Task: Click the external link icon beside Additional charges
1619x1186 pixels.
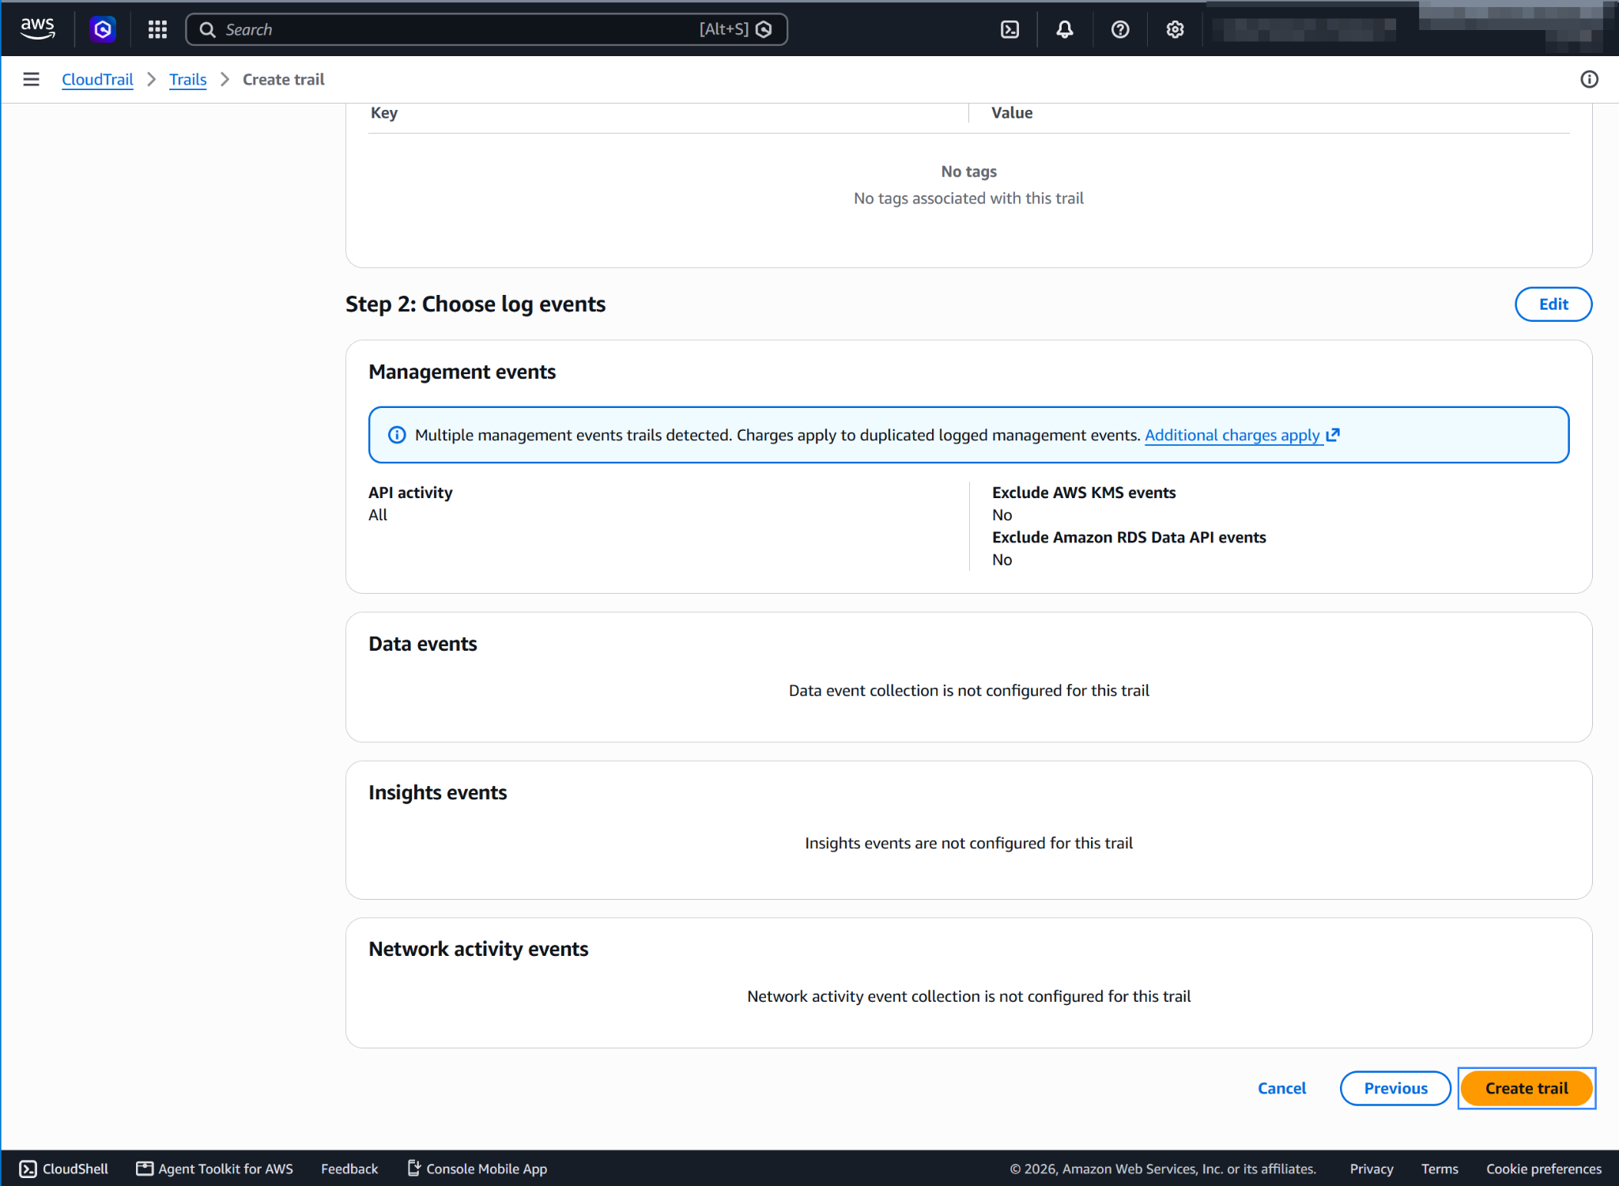Action: (x=1333, y=434)
